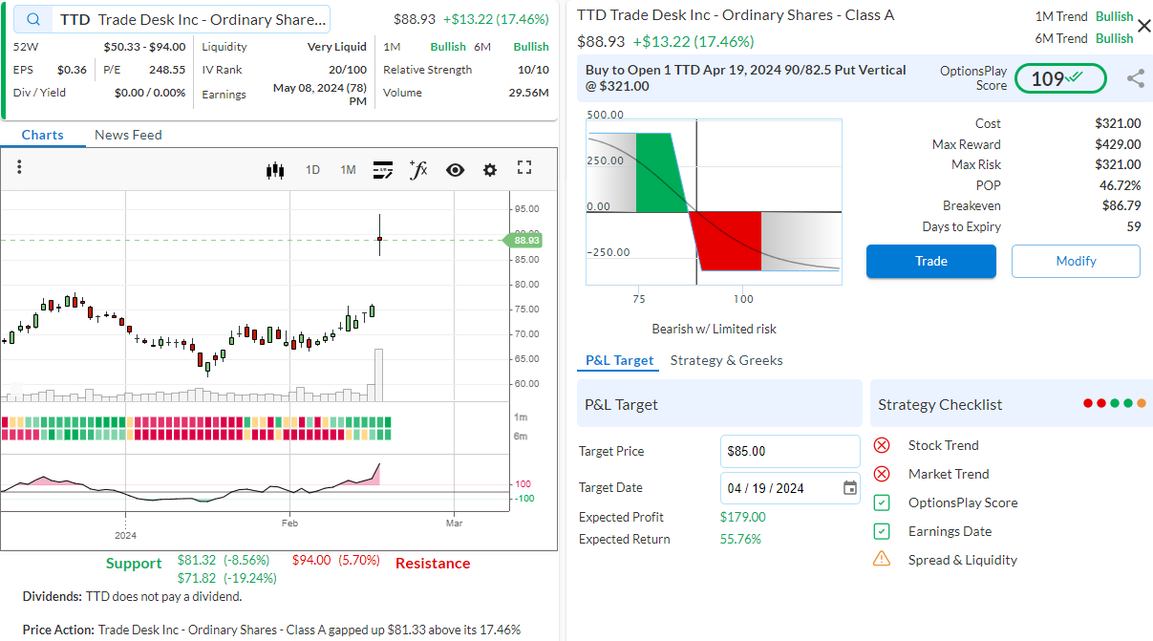Click the Max Reward value $429.00
The image size is (1153, 641).
pos(1118,144)
